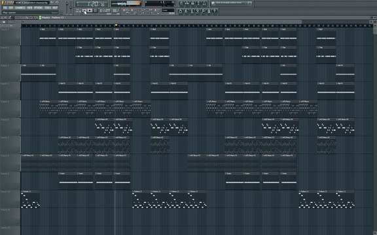The image size is (377, 235).
Task: Open the VIEW menu
Action: [29, 8]
